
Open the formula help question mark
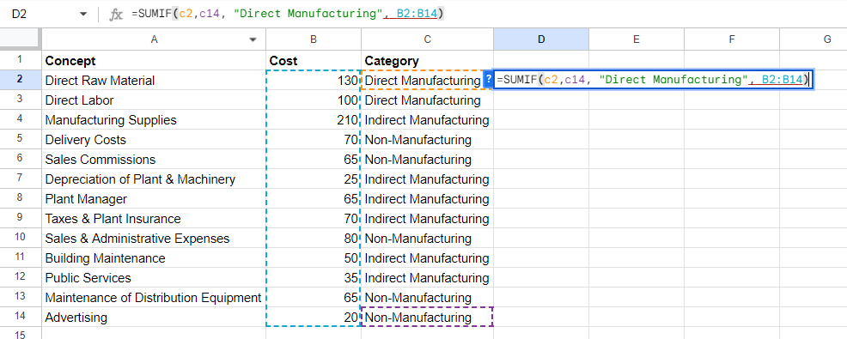[488, 80]
